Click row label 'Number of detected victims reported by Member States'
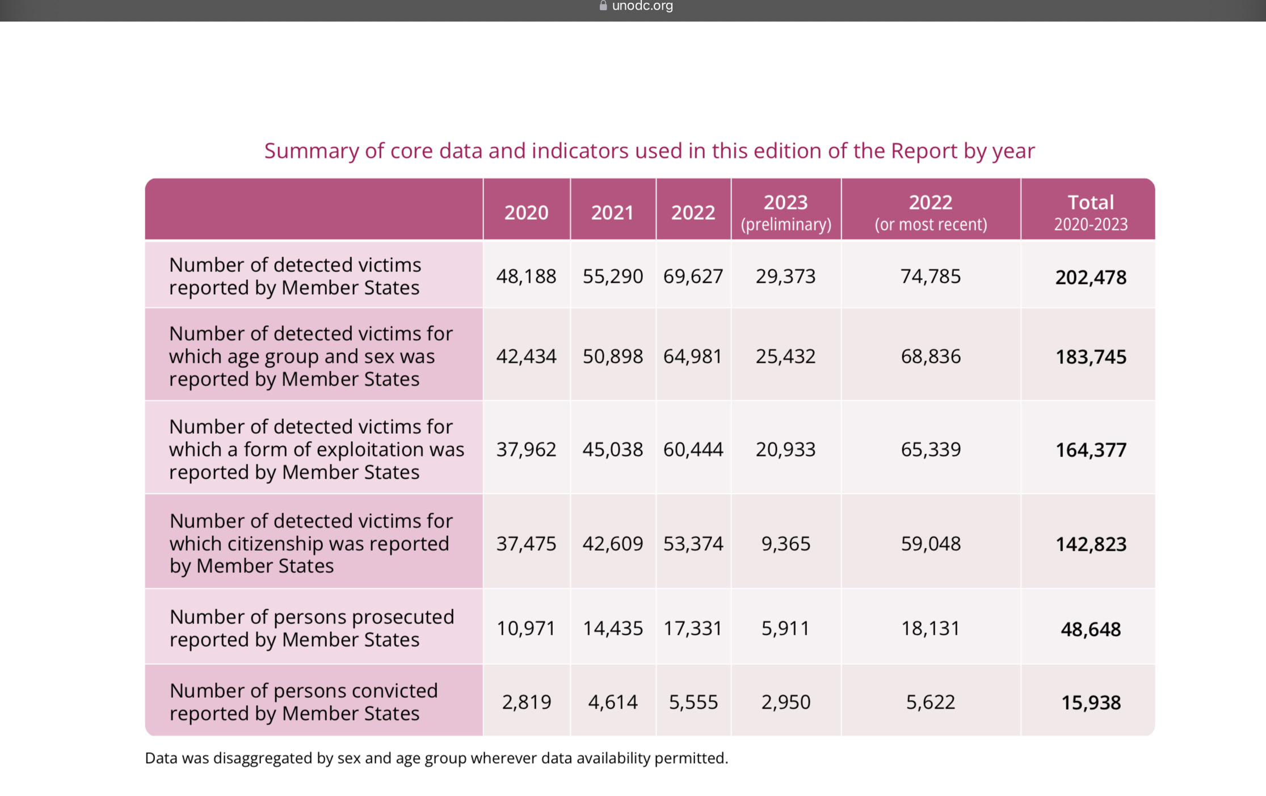 (295, 276)
